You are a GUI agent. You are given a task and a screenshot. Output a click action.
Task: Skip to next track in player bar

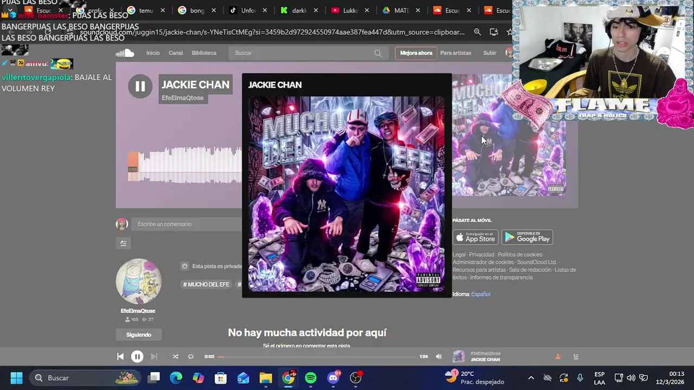[154, 356]
